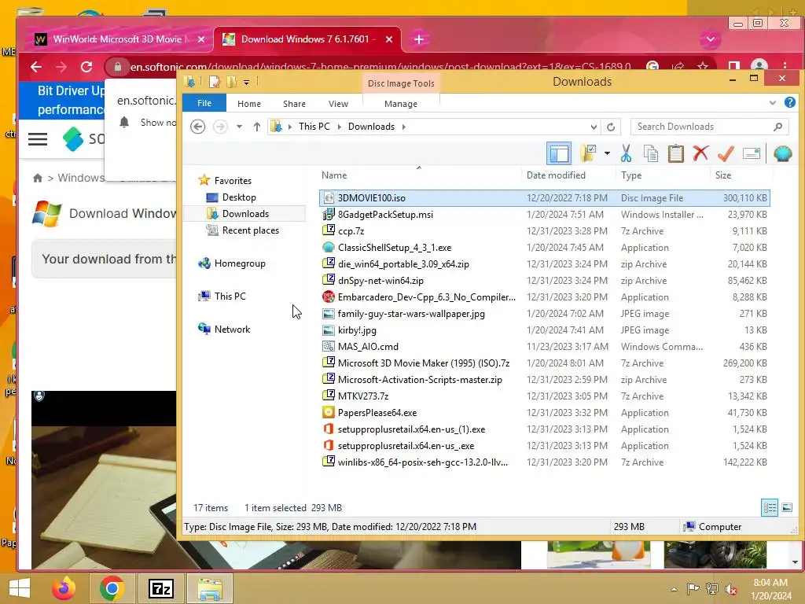The height and width of the screenshot is (604, 805).
Task: Open recent locations dropdown in Explorer
Action: tap(239, 127)
